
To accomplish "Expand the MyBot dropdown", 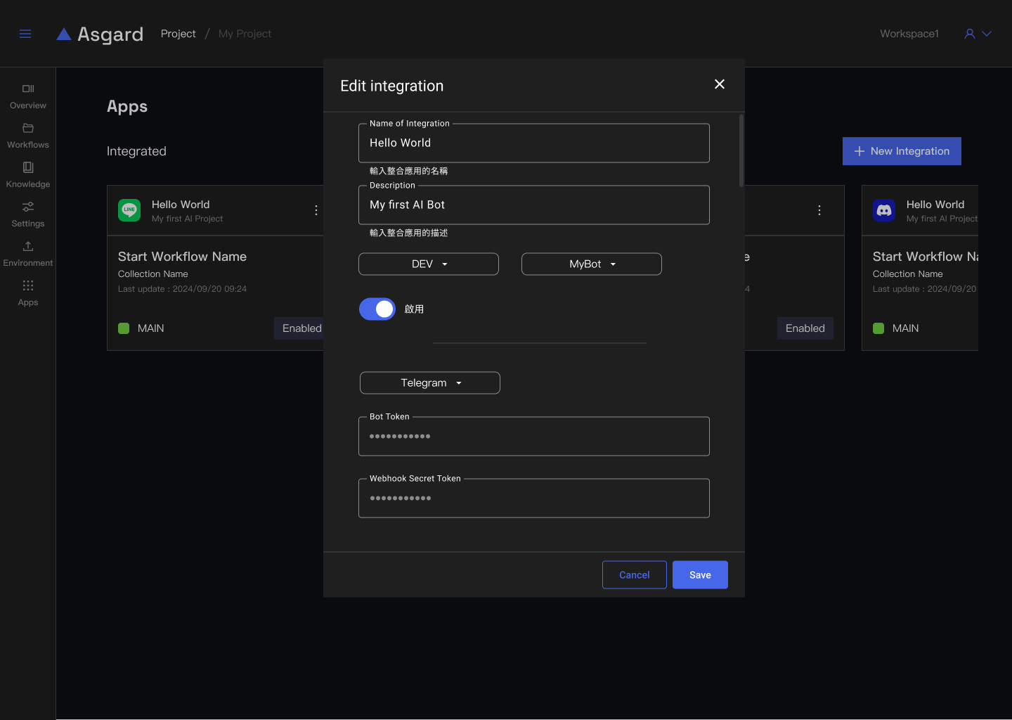I will coord(592,264).
